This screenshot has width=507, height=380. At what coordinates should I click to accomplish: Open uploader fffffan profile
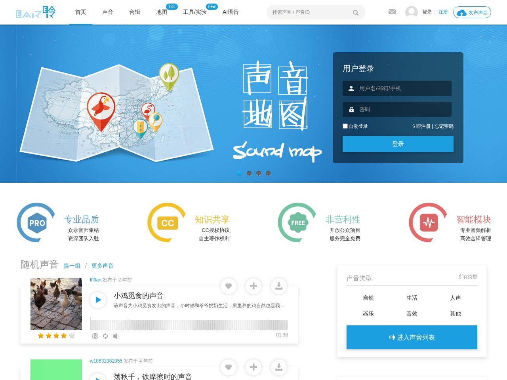click(95, 279)
